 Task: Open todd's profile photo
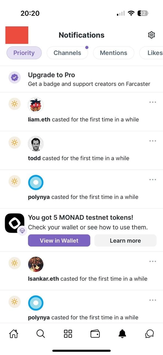click(36, 144)
